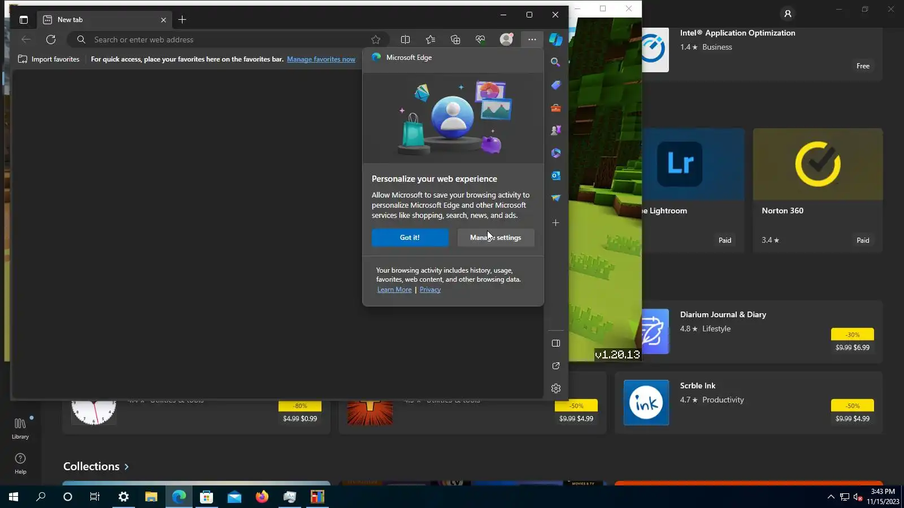Open the taskbar volume control

point(858,497)
